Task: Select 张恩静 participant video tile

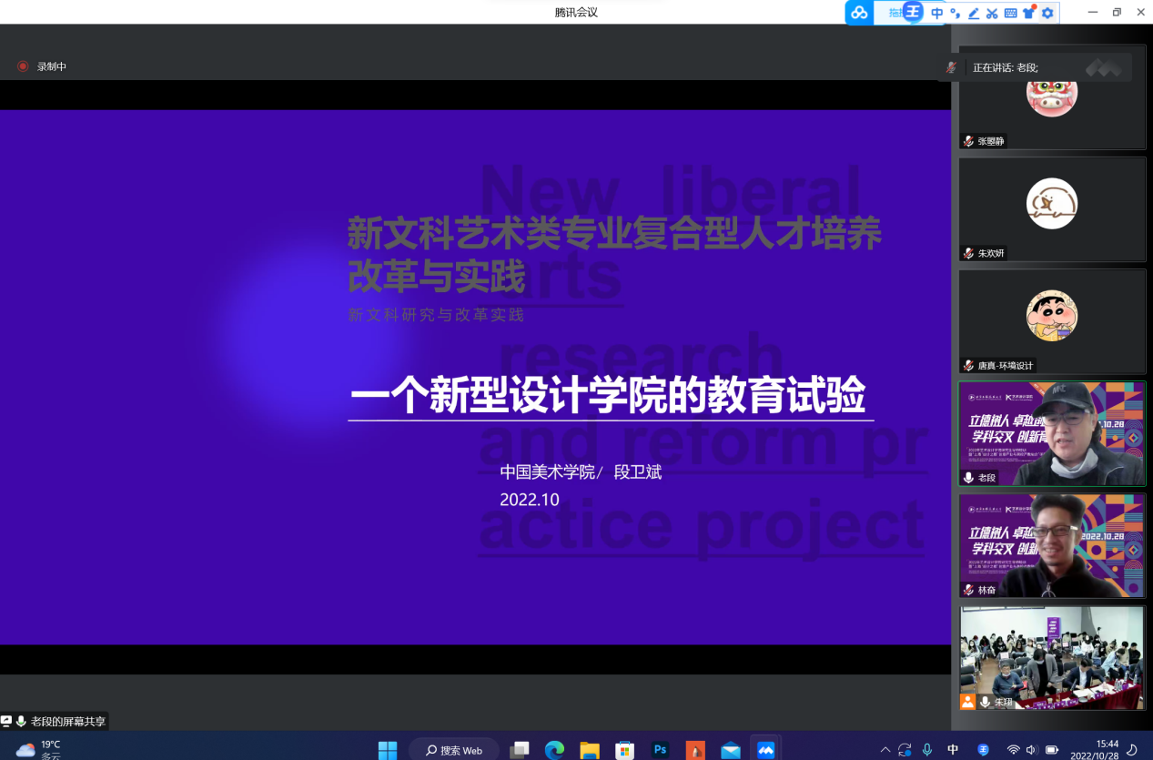Action: pos(1052,97)
